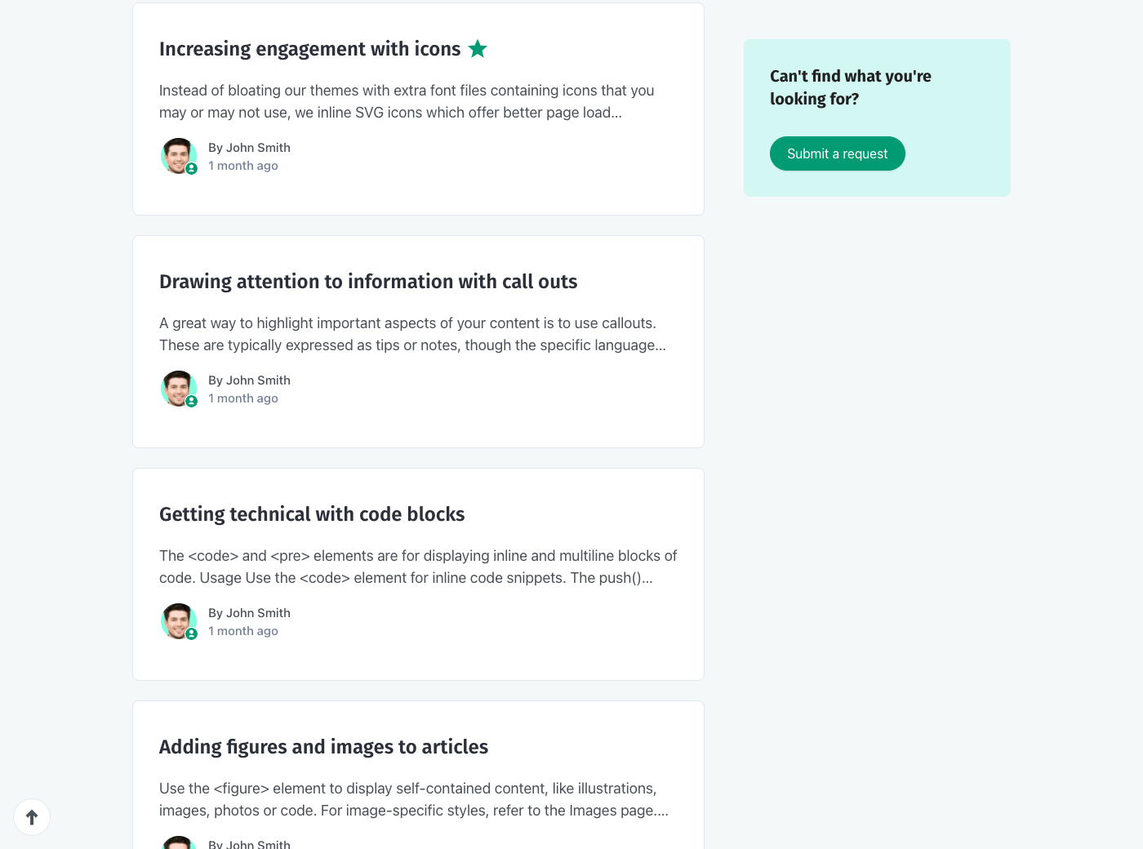Click the green star on the icons article

point(478,49)
